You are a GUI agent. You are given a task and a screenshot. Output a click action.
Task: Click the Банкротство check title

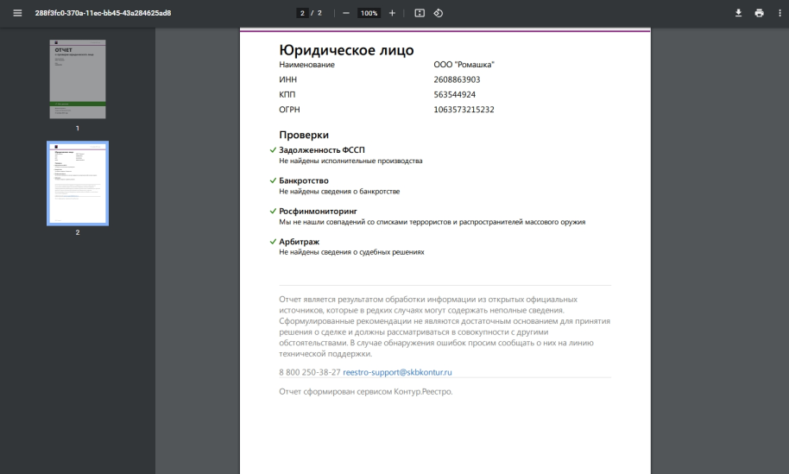pyautogui.click(x=304, y=180)
